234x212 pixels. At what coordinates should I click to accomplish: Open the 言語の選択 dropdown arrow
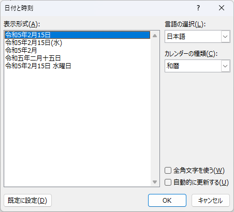click(x=225, y=37)
